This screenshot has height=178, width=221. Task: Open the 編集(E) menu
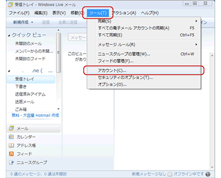(x=41, y=13)
